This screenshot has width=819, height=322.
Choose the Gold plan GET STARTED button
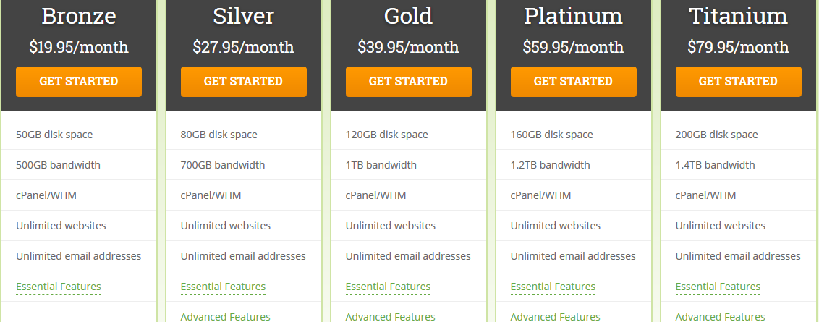pos(409,82)
